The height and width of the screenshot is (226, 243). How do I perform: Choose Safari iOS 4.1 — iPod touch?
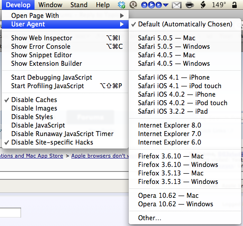point(185,86)
